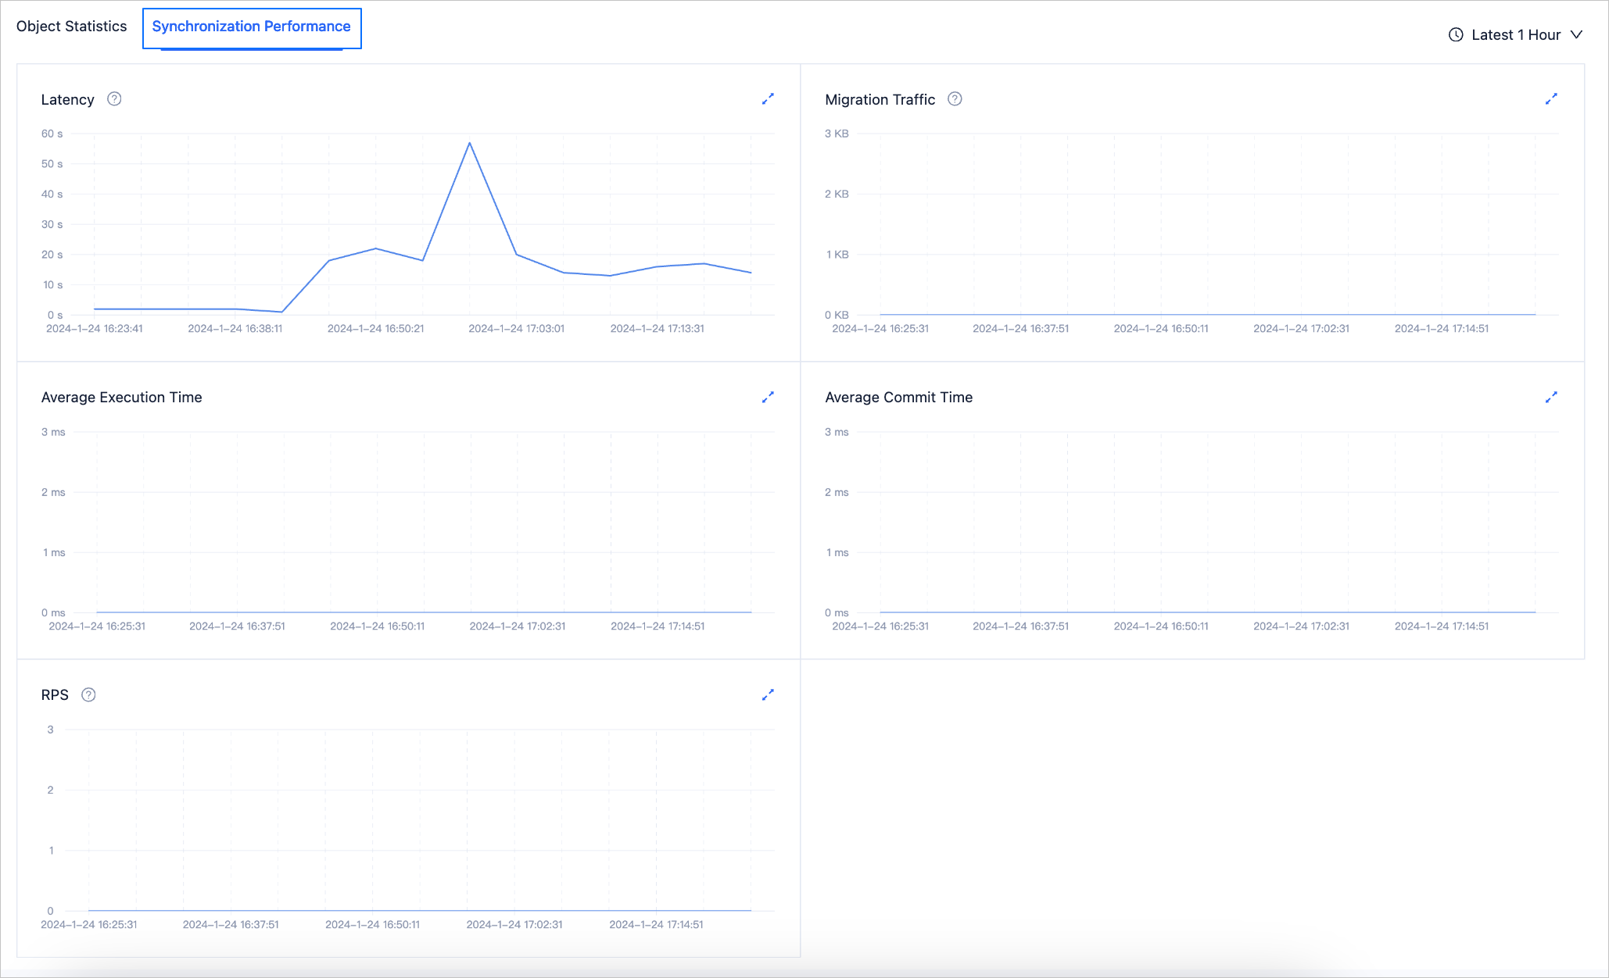
Task: Click the clock icon beside Latest 1 Hour
Action: (x=1456, y=35)
